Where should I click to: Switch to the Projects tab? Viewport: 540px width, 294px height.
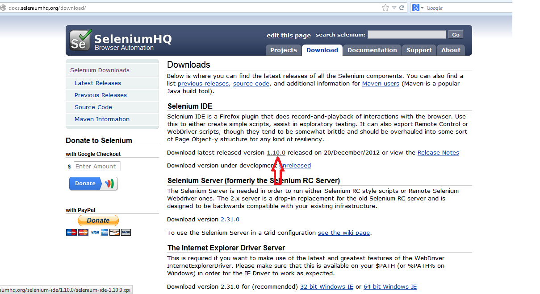[x=284, y=50]
